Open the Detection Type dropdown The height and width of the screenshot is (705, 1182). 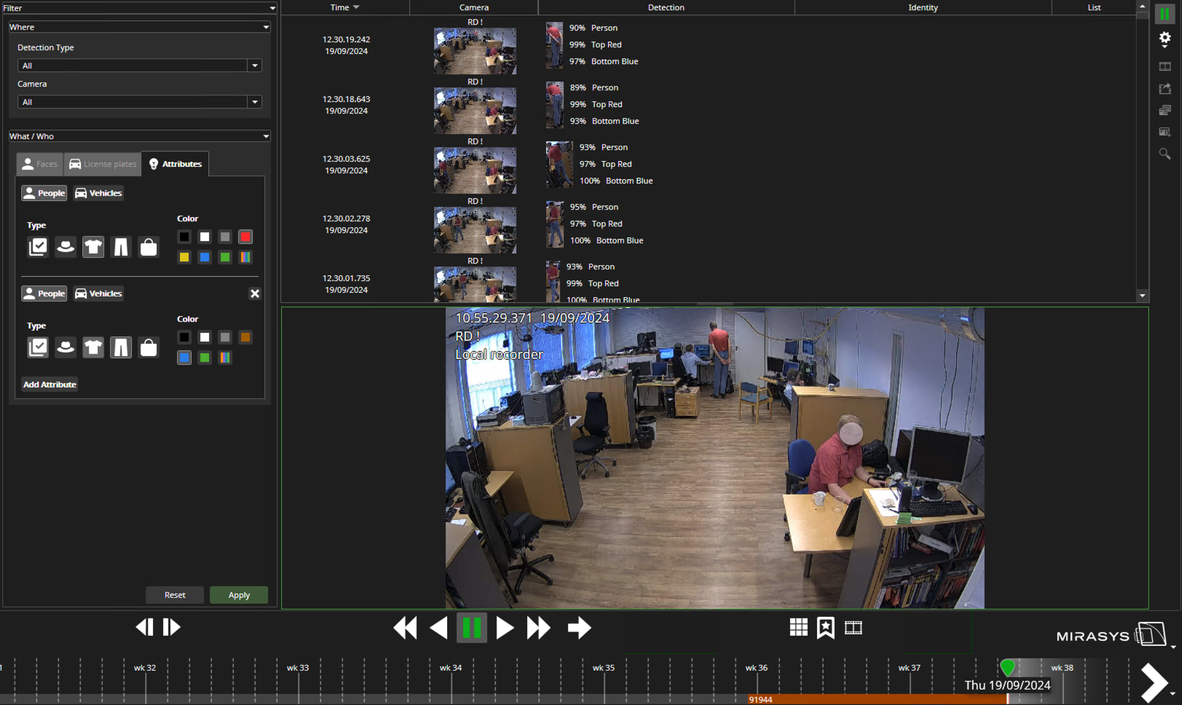click(x=139, y=66)
